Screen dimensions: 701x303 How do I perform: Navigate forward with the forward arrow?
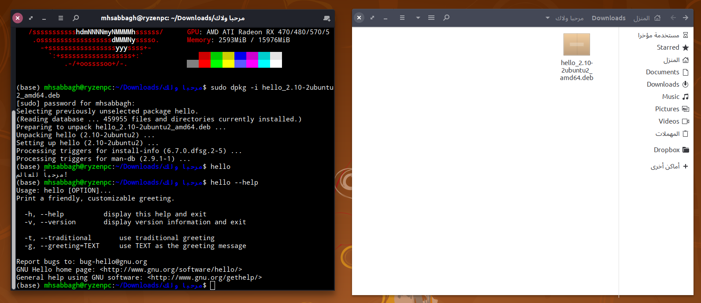pyautogui.click(x=685, y=18)
